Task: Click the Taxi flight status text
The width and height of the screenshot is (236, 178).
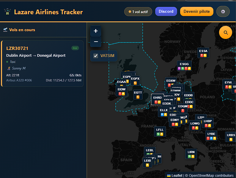Action: click(13, 62)
